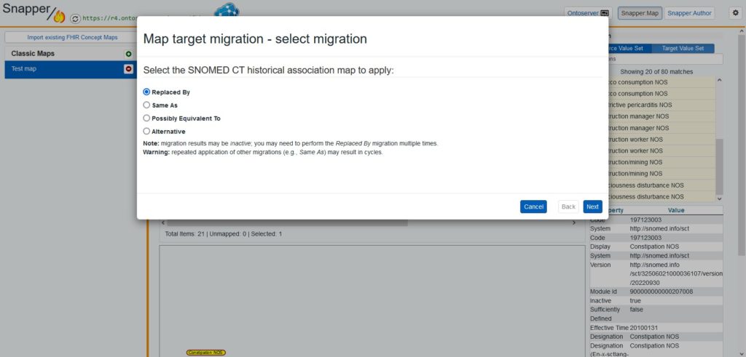Open Ontoserver button with server icon
The width and height of the screenshot is (746, 357).
(588, 13)
